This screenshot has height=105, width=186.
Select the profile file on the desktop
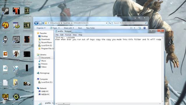click(5, 70)
